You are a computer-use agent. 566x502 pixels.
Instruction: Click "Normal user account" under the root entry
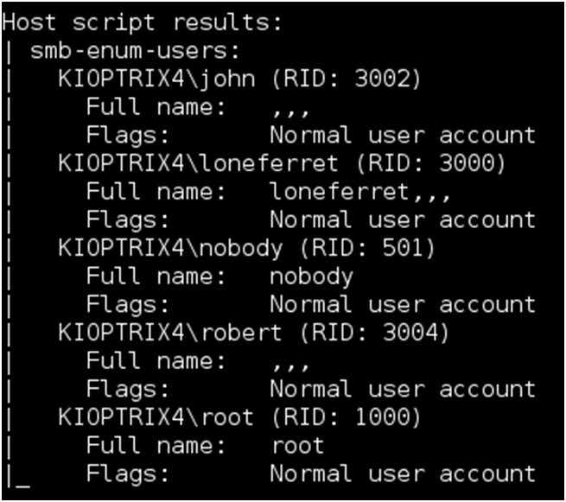[x=402, y=474]
